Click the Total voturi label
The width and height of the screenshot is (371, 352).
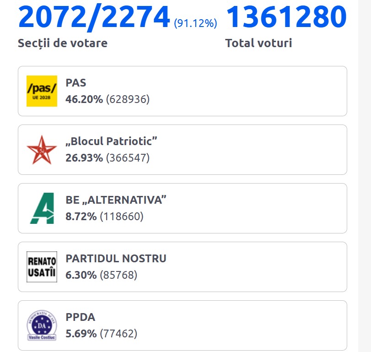[x=258, y=43]
